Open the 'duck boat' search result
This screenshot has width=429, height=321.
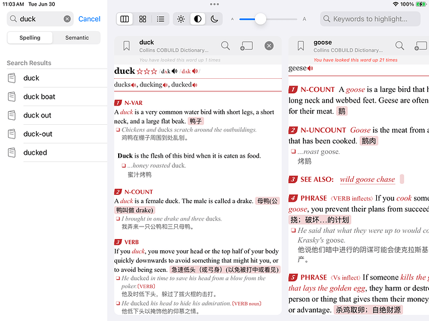[57, 97]
